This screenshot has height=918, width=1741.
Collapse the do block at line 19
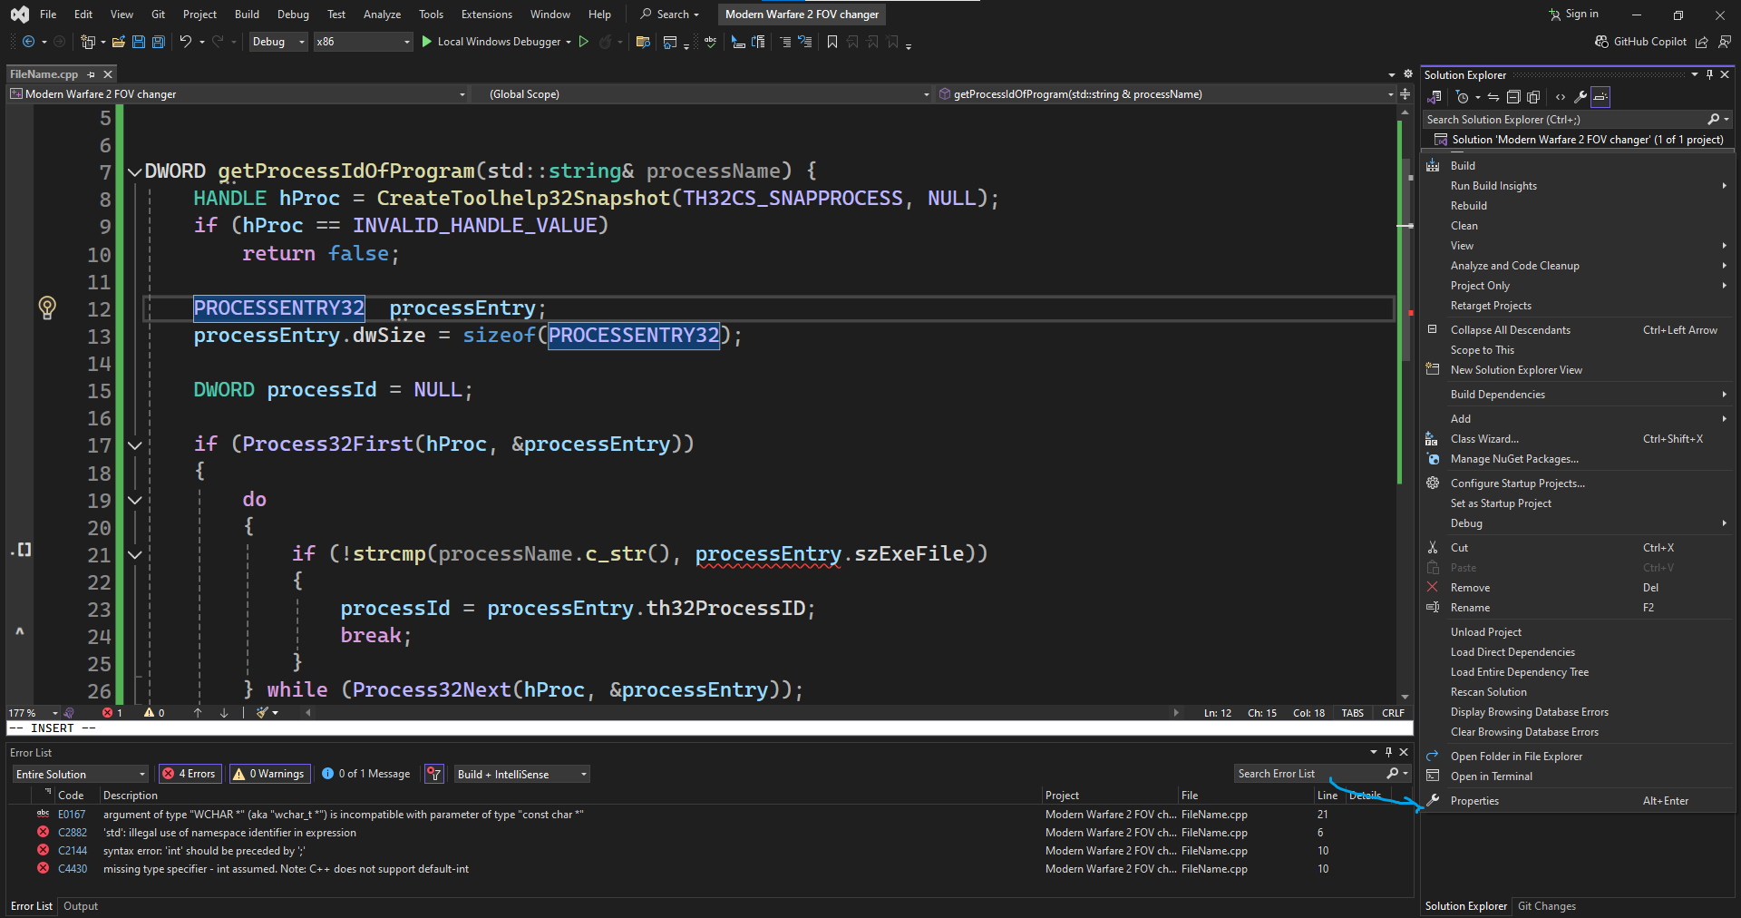click(134, 500)
